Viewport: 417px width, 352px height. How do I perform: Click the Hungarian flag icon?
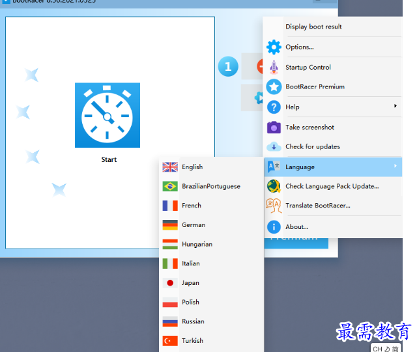tap(170, 244)
